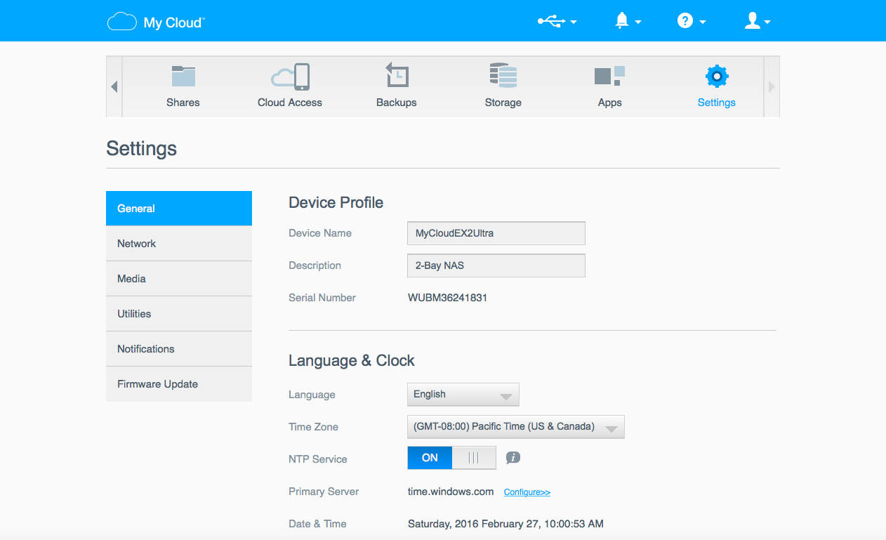The width and height of the screenshot is (886, 540).
Task: Select the Firmware Update tab
Action: pyautogui.click(x=179, y=384)
